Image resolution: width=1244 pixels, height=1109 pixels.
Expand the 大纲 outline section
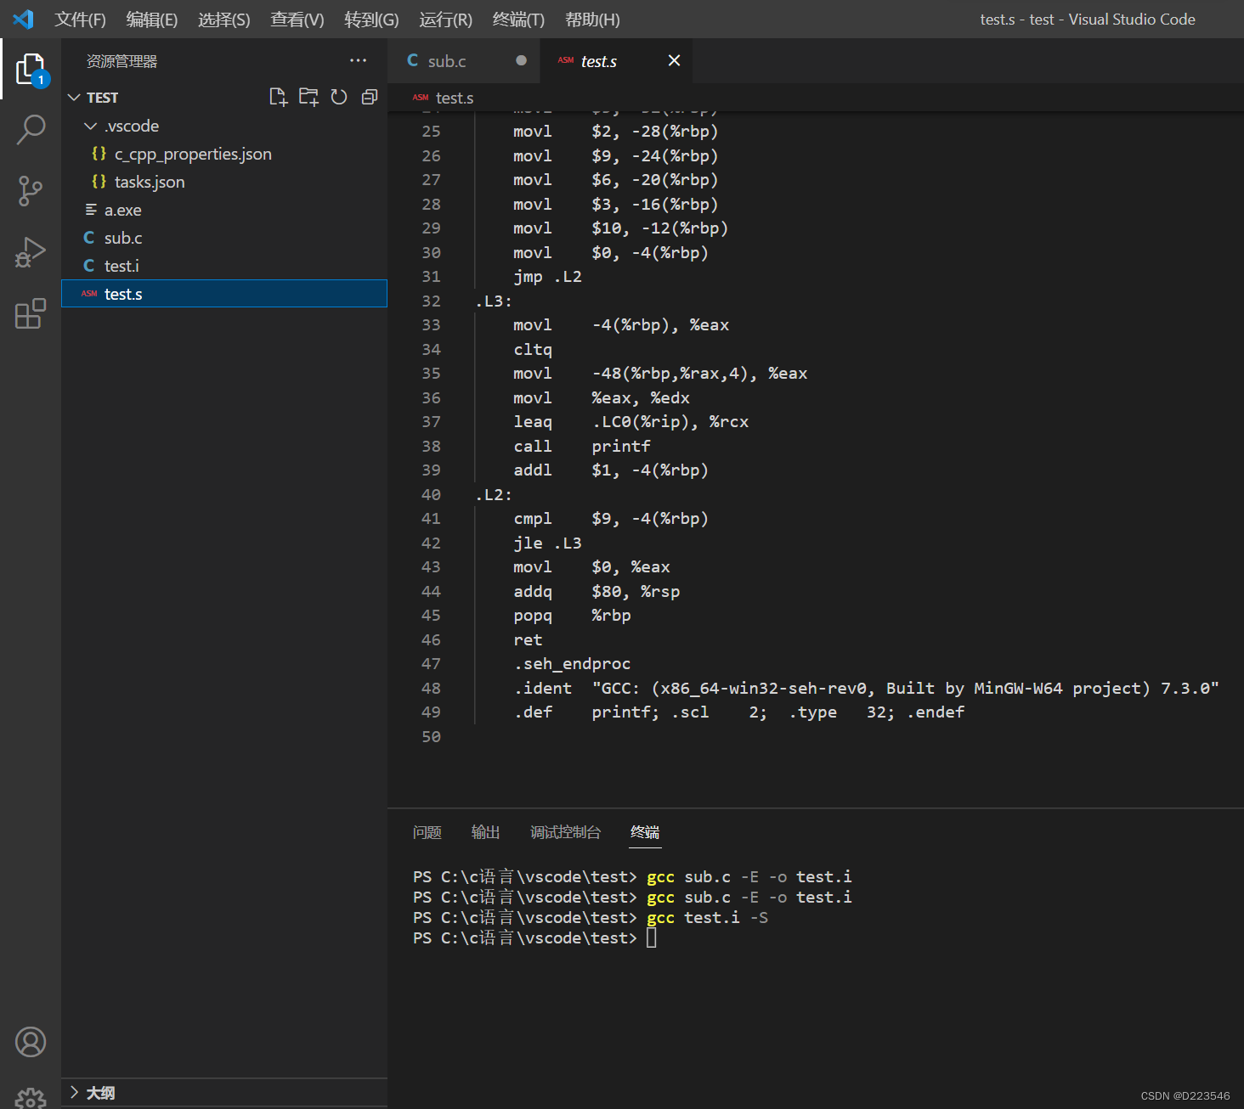74,1092
